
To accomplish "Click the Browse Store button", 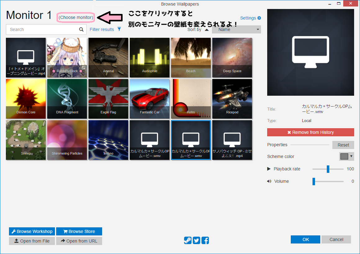I will pos(79,231).
